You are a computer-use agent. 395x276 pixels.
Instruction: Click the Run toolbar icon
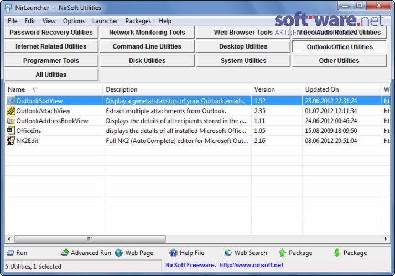[10, 253]
